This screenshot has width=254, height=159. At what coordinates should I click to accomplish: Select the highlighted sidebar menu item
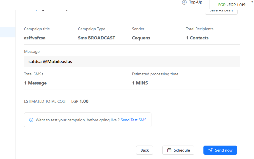pos(8,32)
